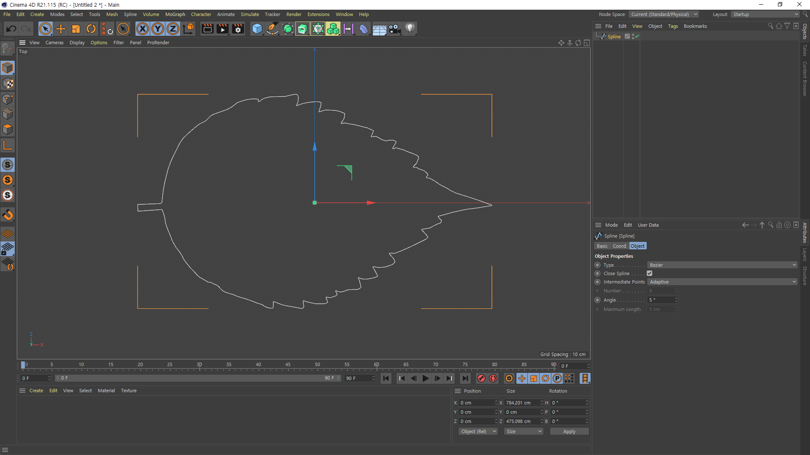Click the Apply button
Image resolution: width=810 pixels, height=455 pixels.
click(569, 431)
